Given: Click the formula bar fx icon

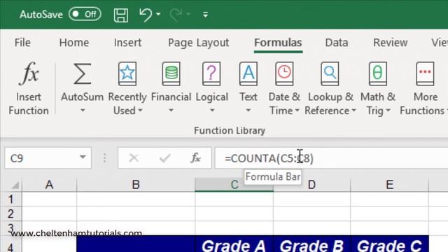Looking at the screenshot, I should (x=196, y=158).
